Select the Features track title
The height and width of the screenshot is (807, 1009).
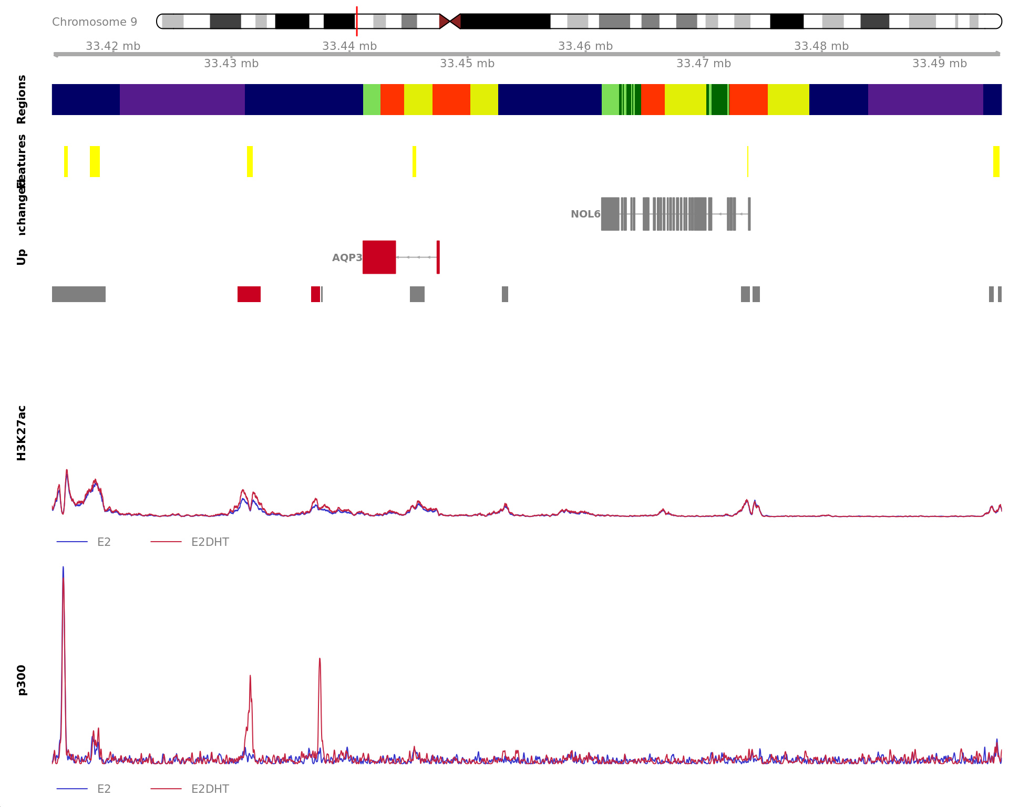(x=22, y=160)
